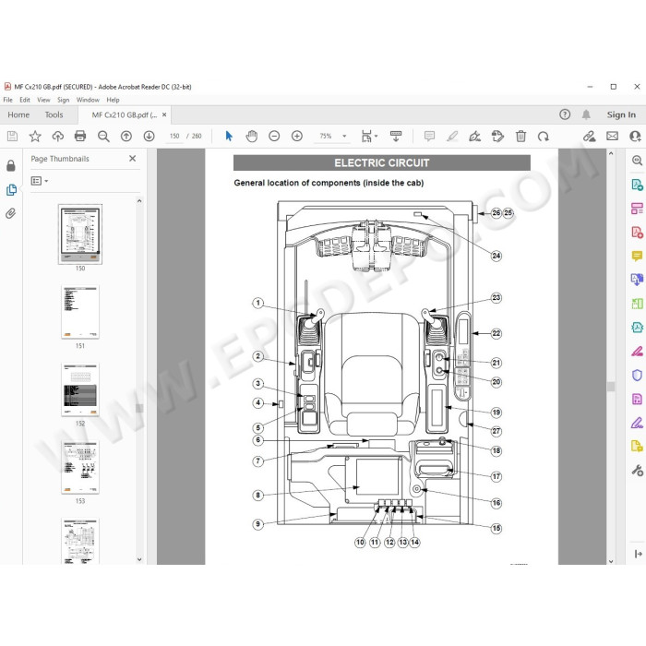Print the document
Image resolution: width=646 pixels, height=646 pixels.
point(80,136)
